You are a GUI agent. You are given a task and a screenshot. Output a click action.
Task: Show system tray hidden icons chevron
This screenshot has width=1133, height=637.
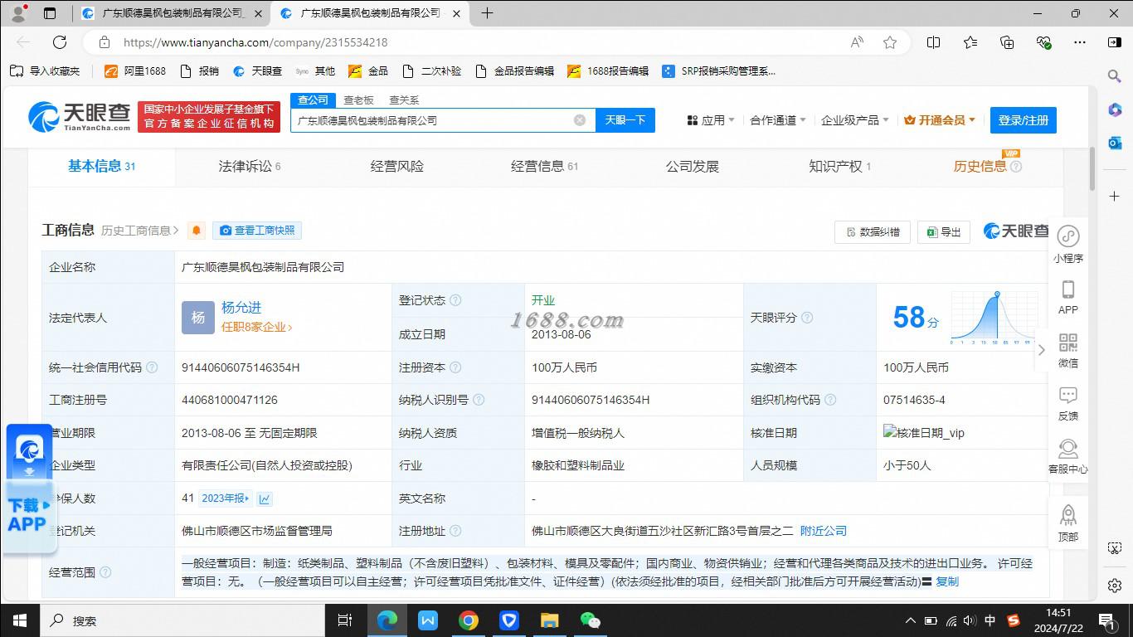click(x=910, y=620)
